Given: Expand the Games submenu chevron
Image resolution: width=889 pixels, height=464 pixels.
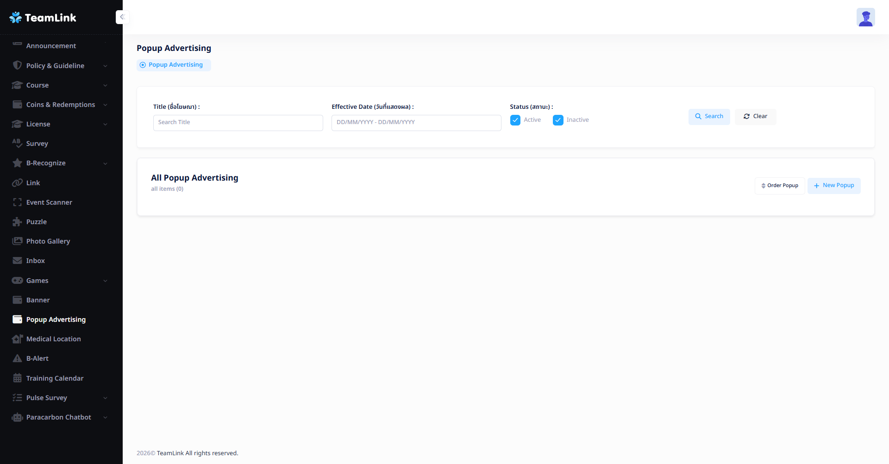Looking at the screenshot, I should point(105,281).
